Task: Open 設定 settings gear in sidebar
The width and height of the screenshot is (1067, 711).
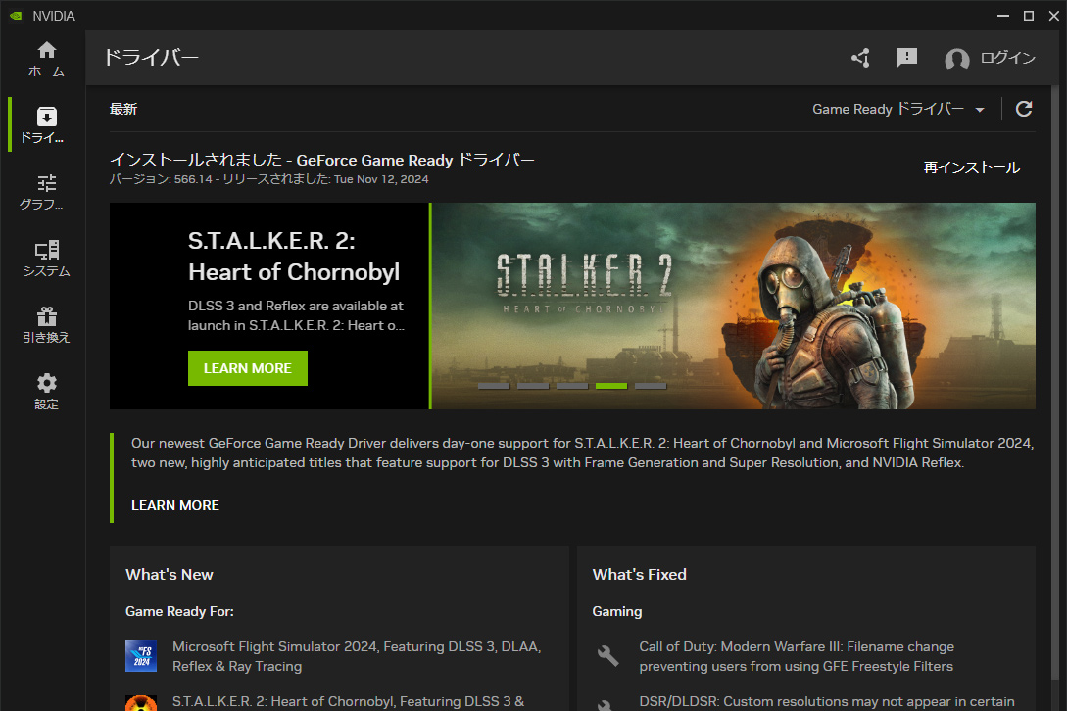Action: [46, 392]
